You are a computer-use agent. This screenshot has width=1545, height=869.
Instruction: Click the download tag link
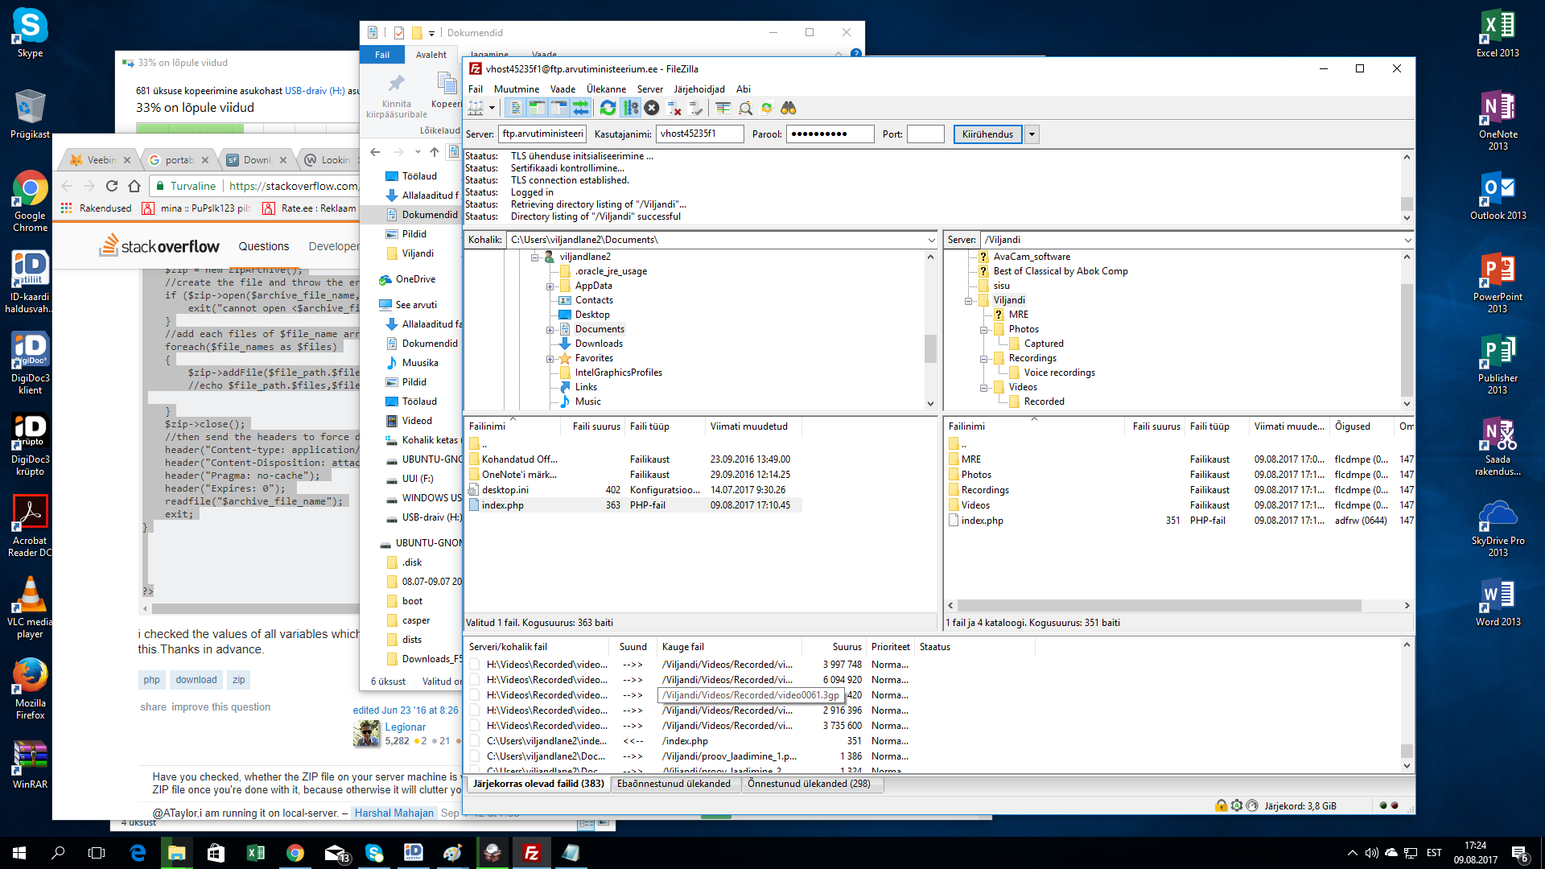pos(196,680)
